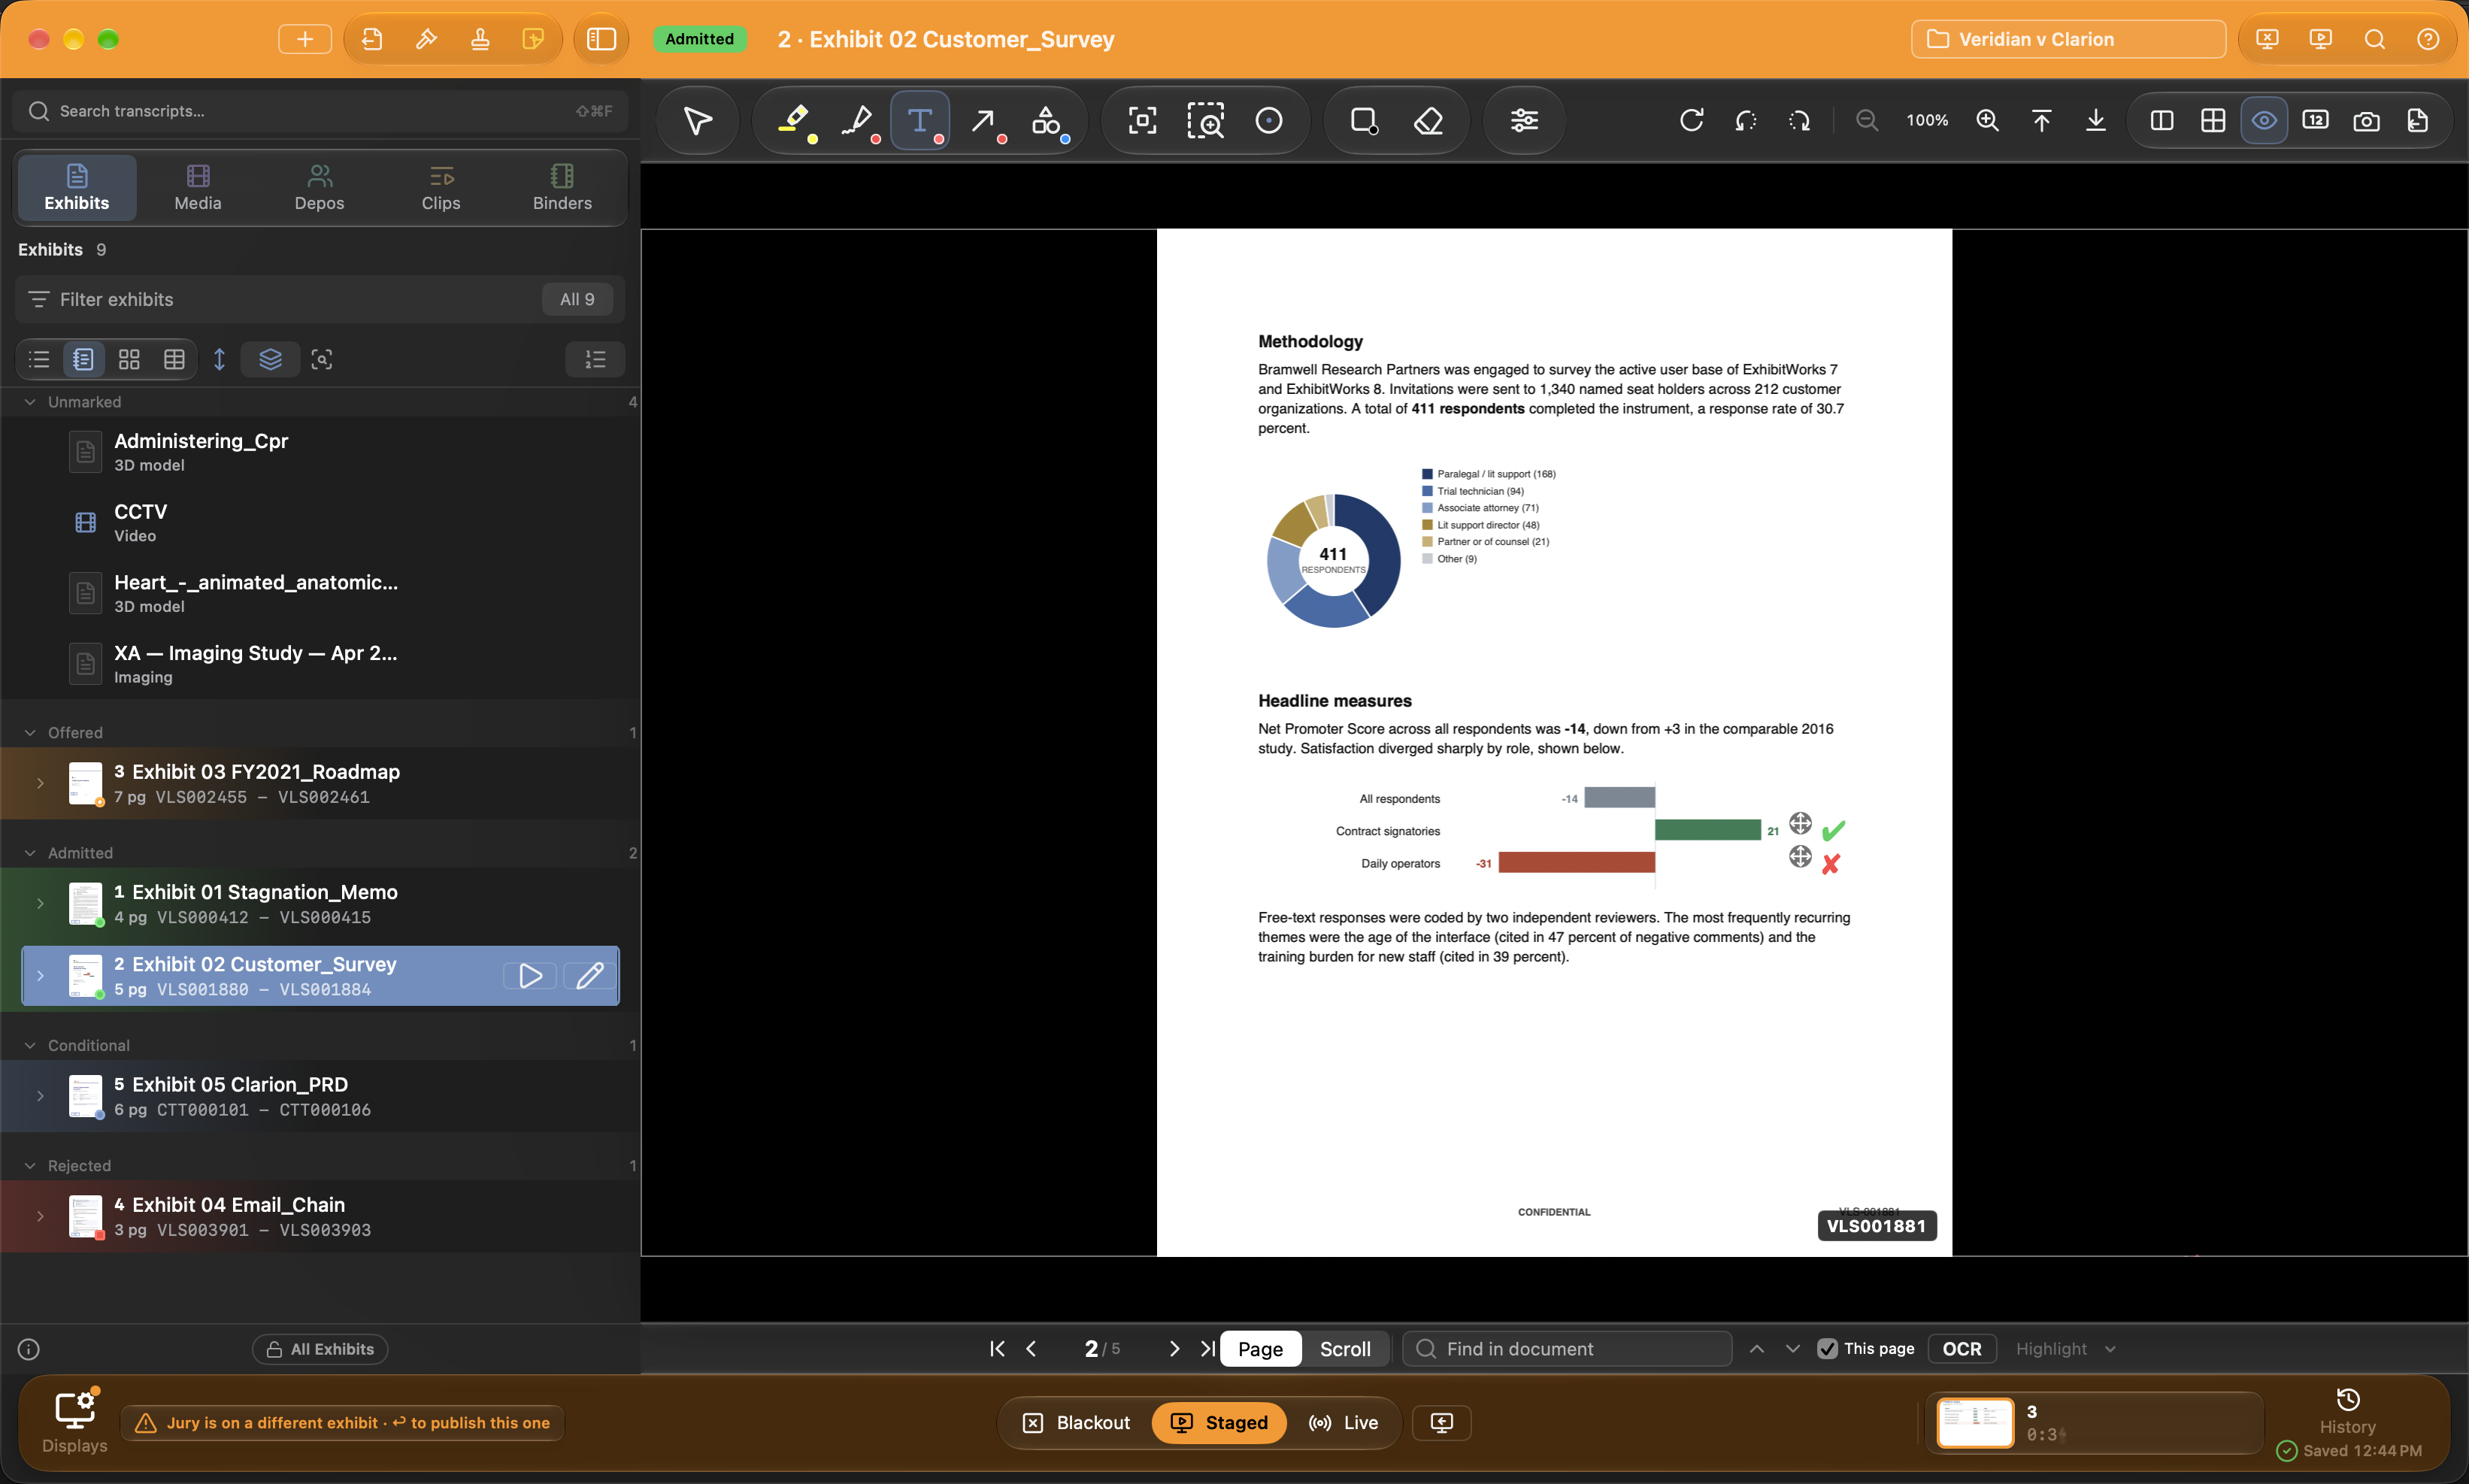This screenshot has height=1484, width=2469.
Task: Click the eraser tool
Action: point(1428,121)
